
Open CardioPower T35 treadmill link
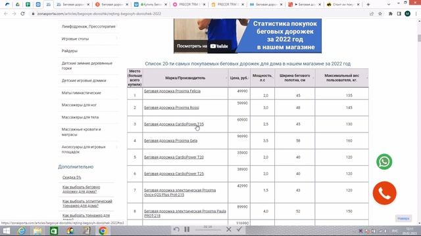174,124
